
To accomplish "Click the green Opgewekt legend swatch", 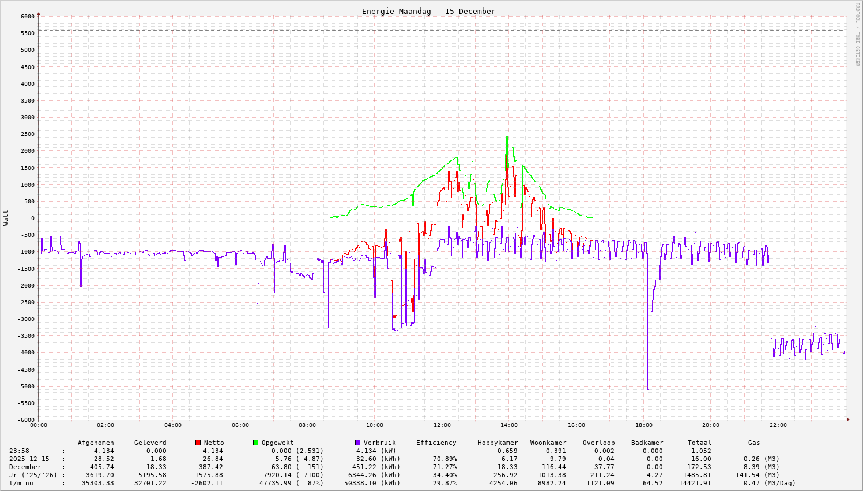I will pos(255,443).
